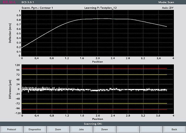
Task: Click the Zoom button
Action: (x=58, y=129)
